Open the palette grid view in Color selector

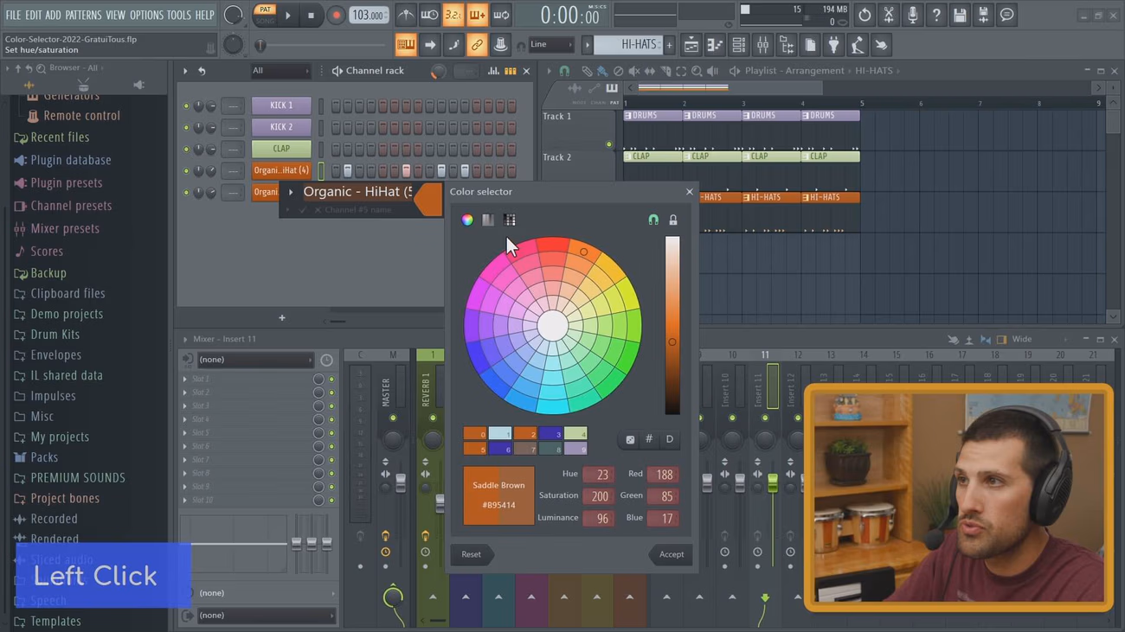click(510, 220)
